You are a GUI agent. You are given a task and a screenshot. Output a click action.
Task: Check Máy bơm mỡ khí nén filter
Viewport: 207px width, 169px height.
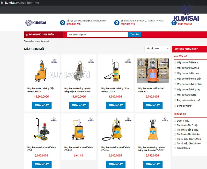(175, 73)
